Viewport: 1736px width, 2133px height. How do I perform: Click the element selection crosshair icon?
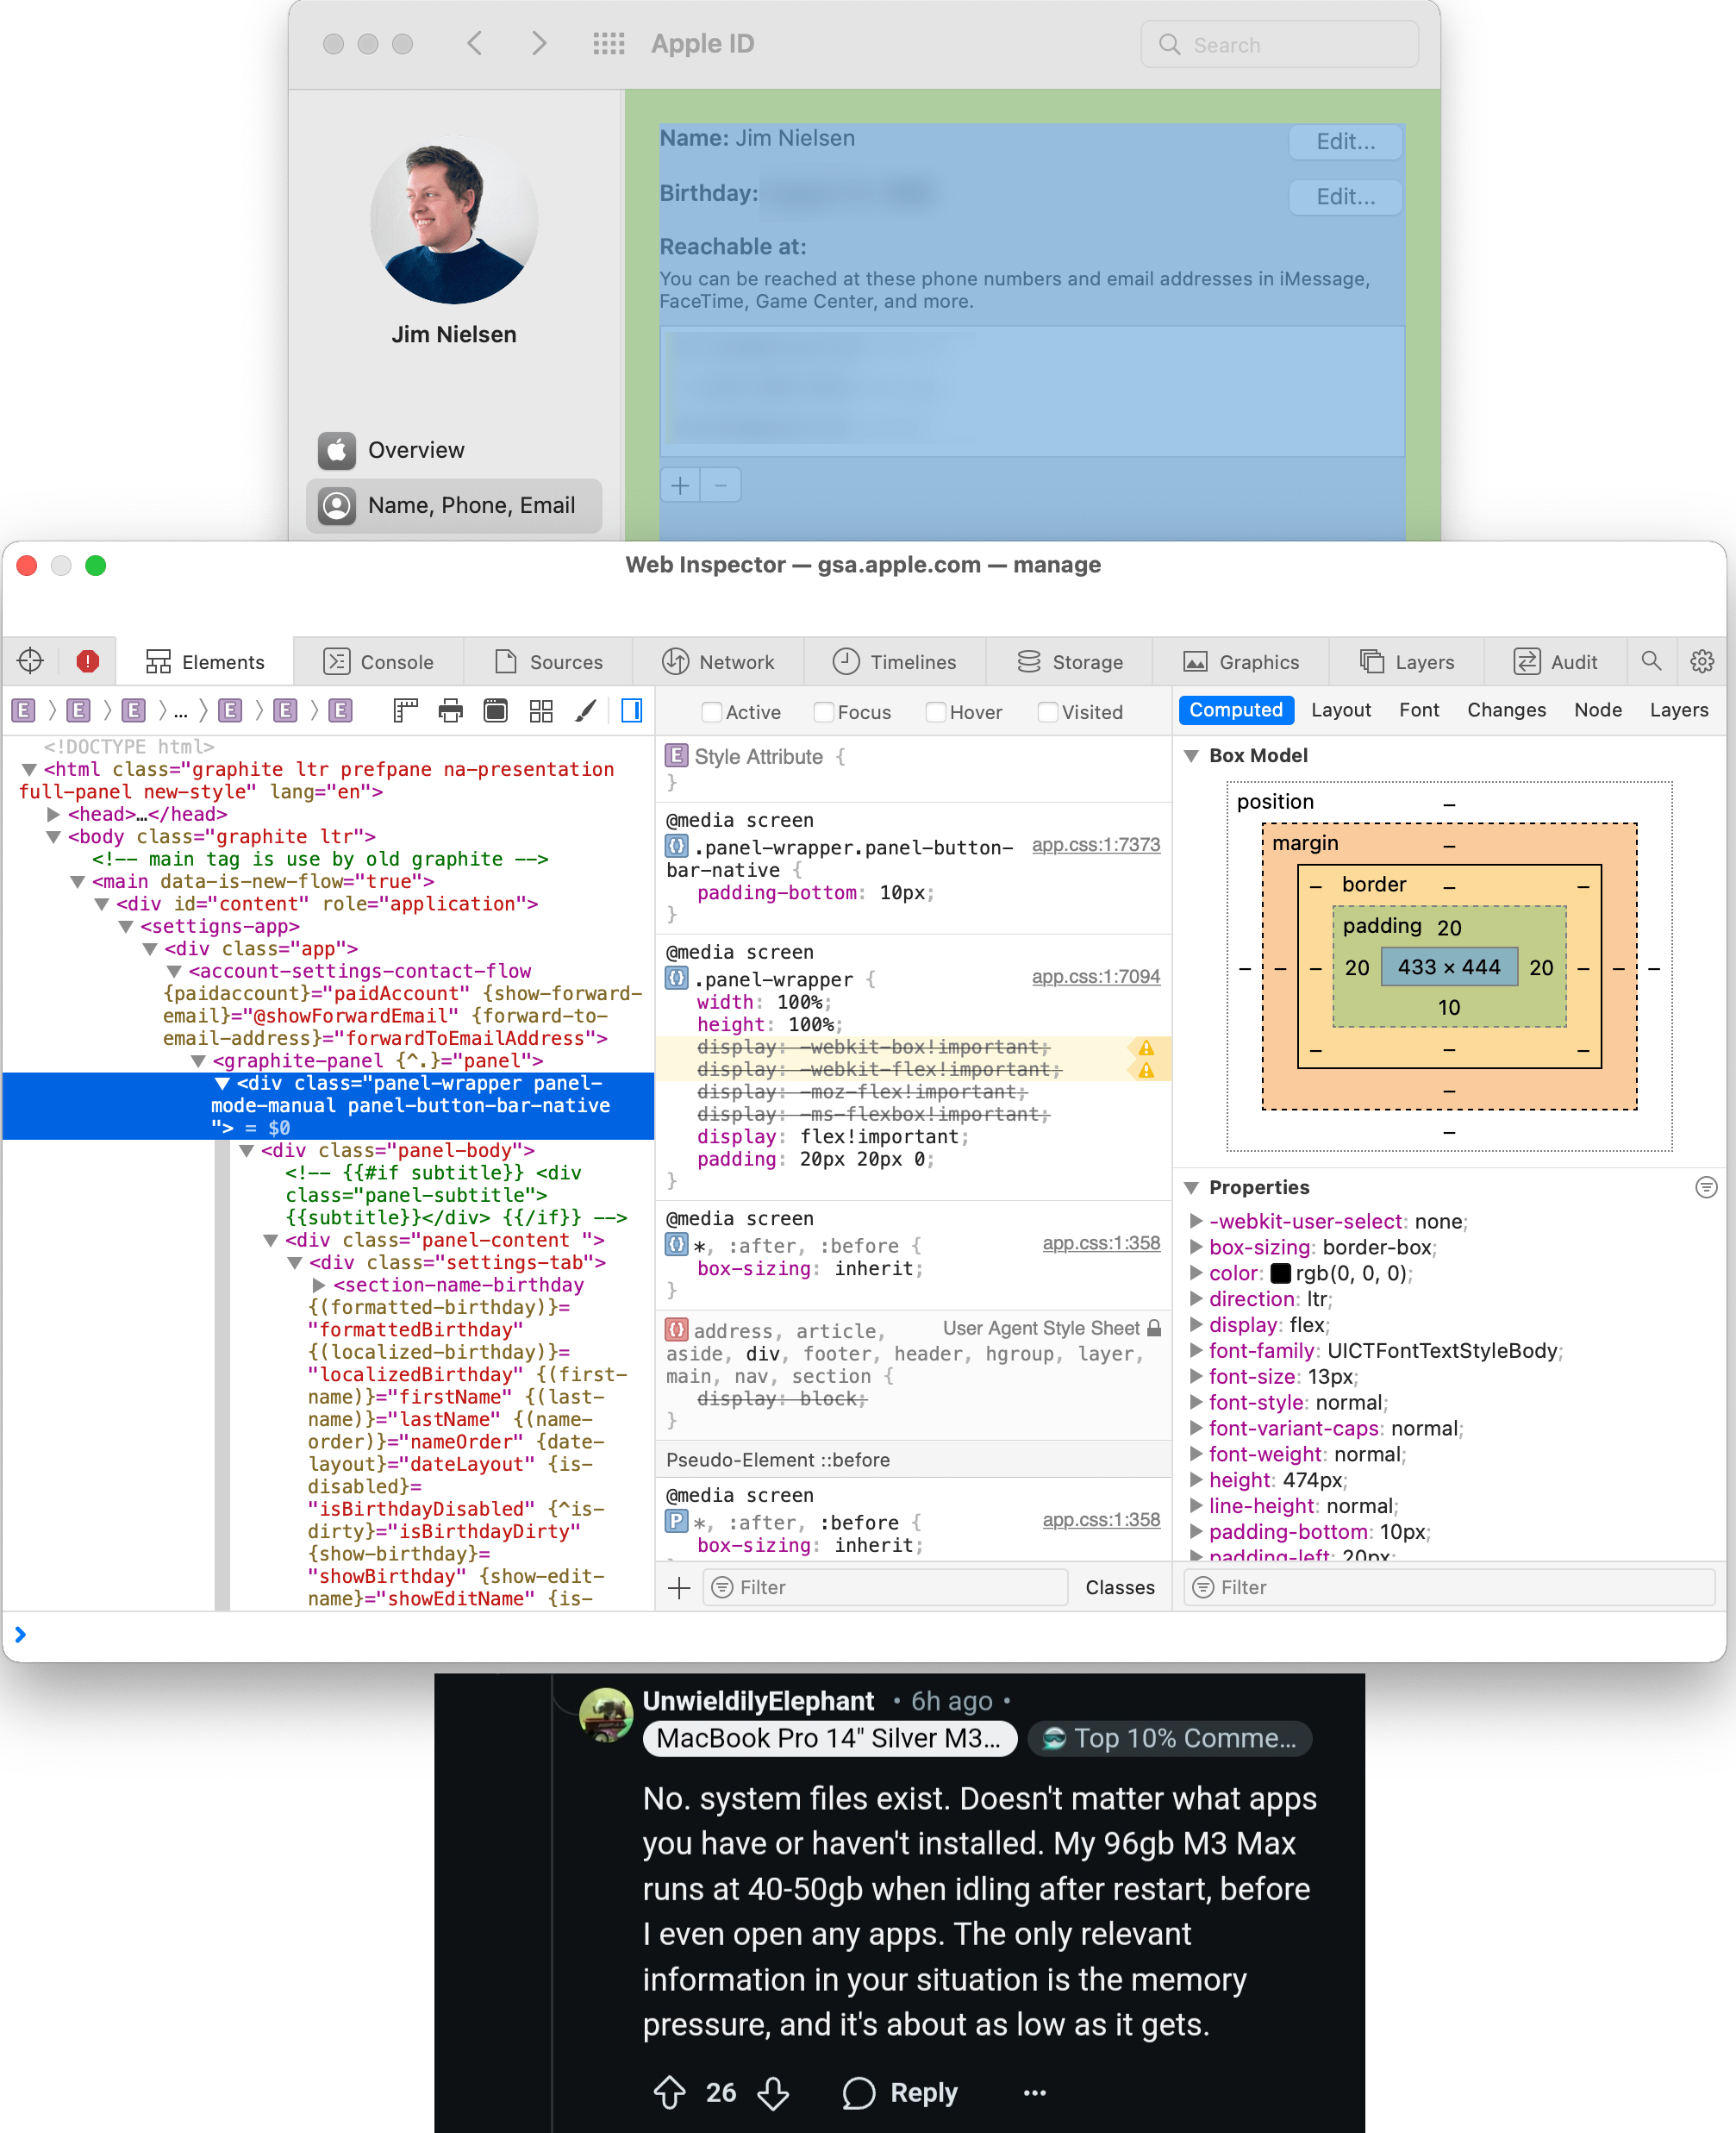(x=30, y=661)
